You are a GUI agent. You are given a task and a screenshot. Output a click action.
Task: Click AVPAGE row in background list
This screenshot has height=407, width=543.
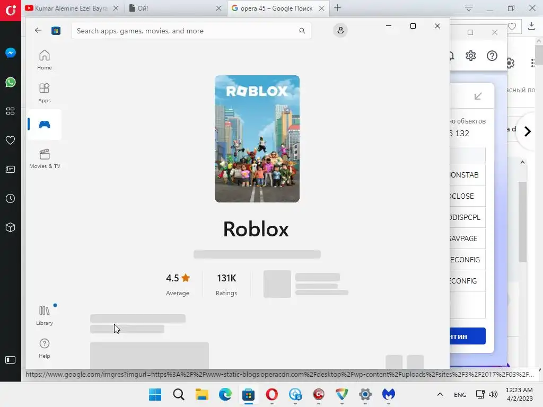coord(468,238)
